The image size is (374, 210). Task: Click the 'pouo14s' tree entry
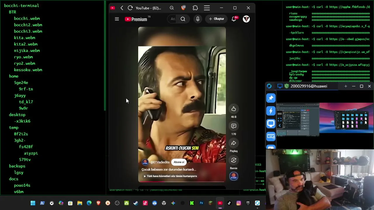(x=22, y=185)
